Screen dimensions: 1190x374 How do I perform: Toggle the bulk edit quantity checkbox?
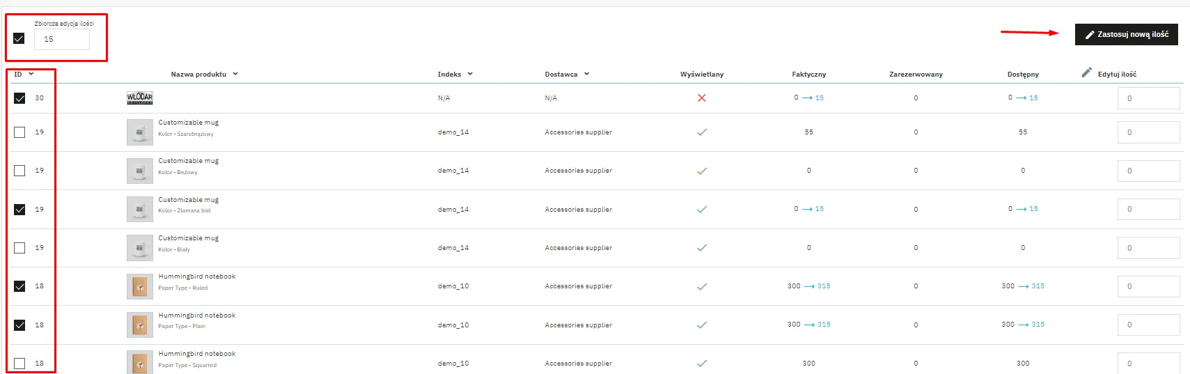[x=19, y=39]
